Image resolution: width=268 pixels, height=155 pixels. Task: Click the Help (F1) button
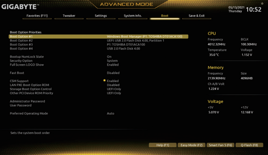point(162,145)
